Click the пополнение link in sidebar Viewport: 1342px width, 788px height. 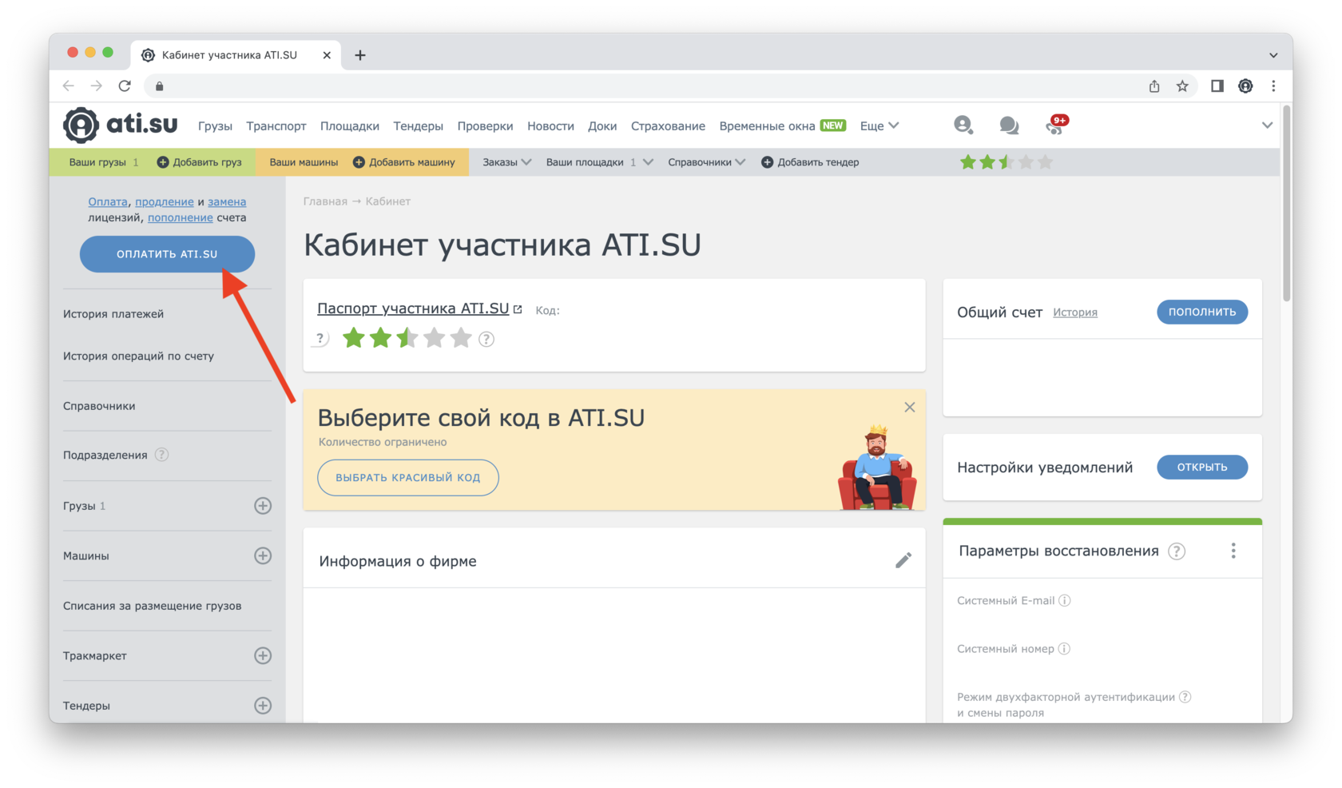pyautogui.click(x=181, y=217)
